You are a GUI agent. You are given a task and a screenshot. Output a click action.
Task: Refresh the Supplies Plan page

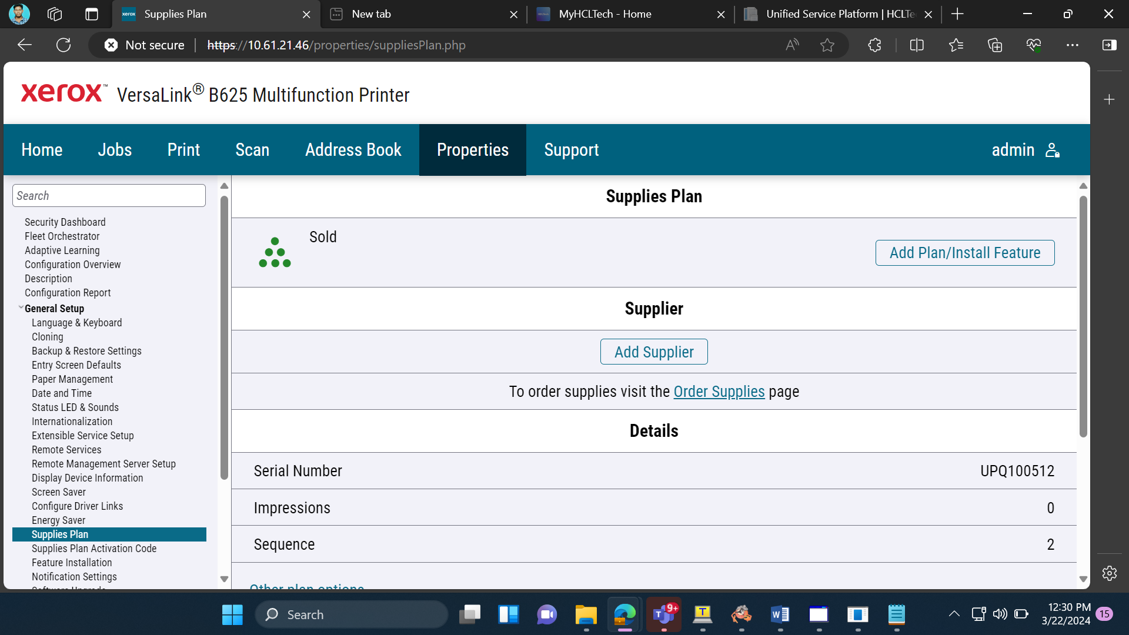[x=64, y=45]
